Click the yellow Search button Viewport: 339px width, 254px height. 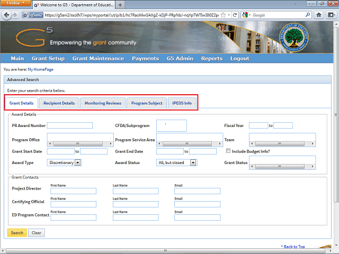coord(17,233)
